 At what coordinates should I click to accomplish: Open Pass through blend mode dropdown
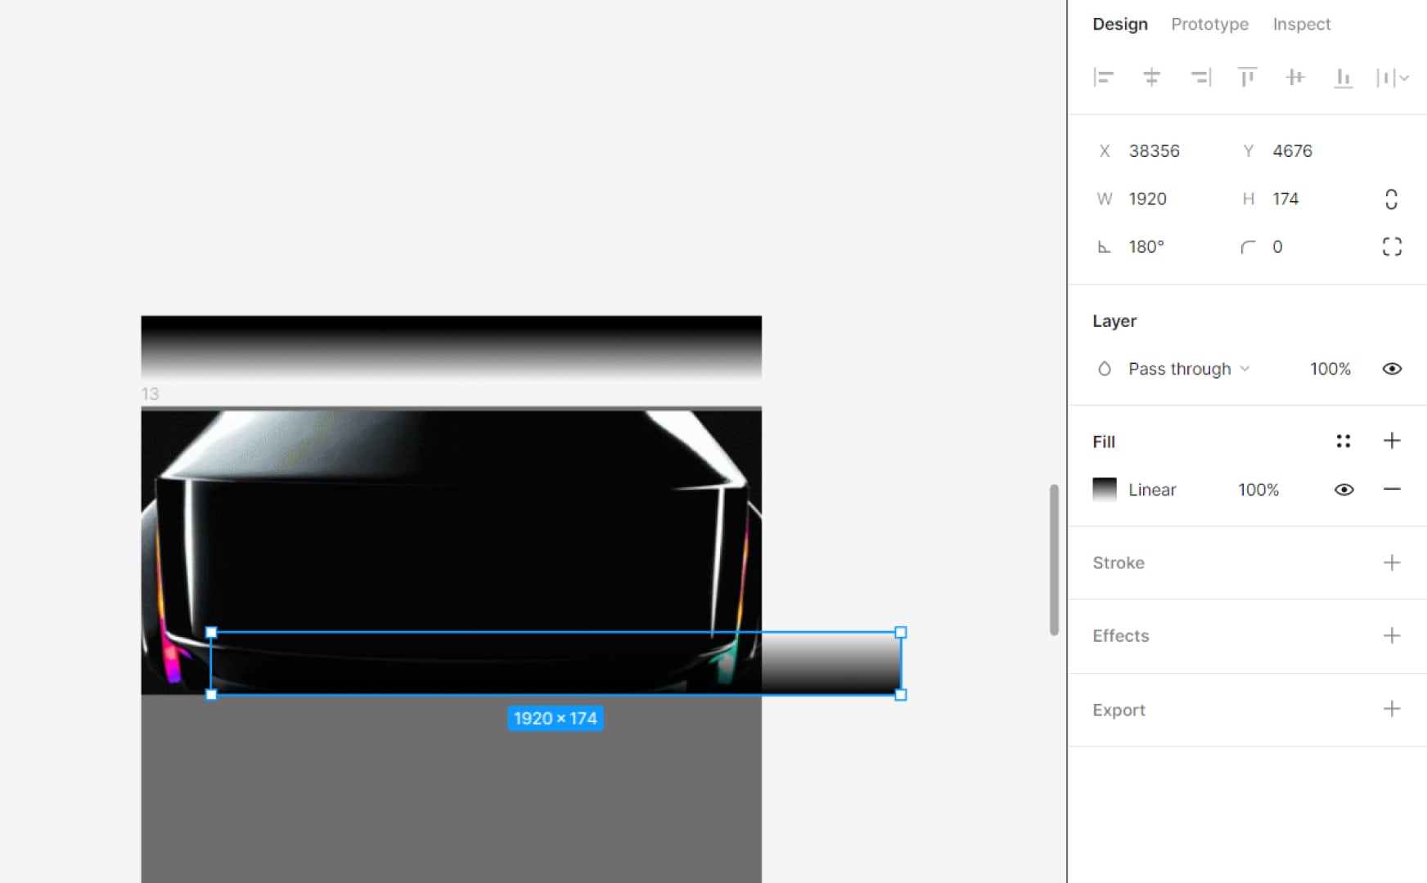point(1189,369)
